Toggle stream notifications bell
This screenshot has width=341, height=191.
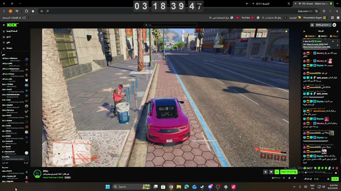click(265, 172)
